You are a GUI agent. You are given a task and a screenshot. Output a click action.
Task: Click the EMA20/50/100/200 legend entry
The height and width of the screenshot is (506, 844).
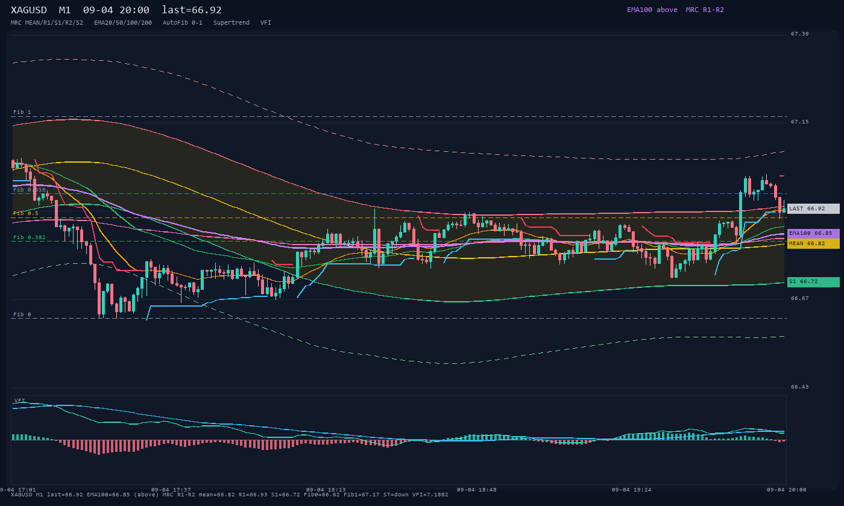point(123,23)
